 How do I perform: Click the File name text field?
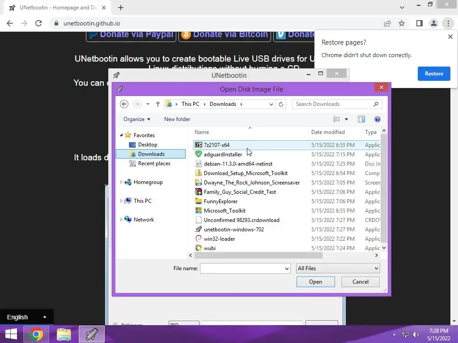242,268
